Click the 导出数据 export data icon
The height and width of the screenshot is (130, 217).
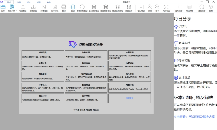(x=23, y=7)
